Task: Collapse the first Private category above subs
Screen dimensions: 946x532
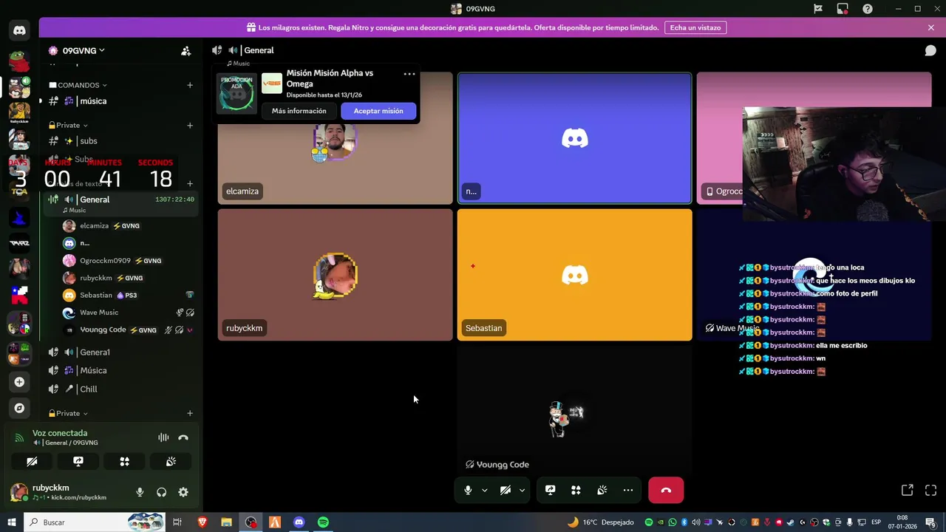Action: 68,125
